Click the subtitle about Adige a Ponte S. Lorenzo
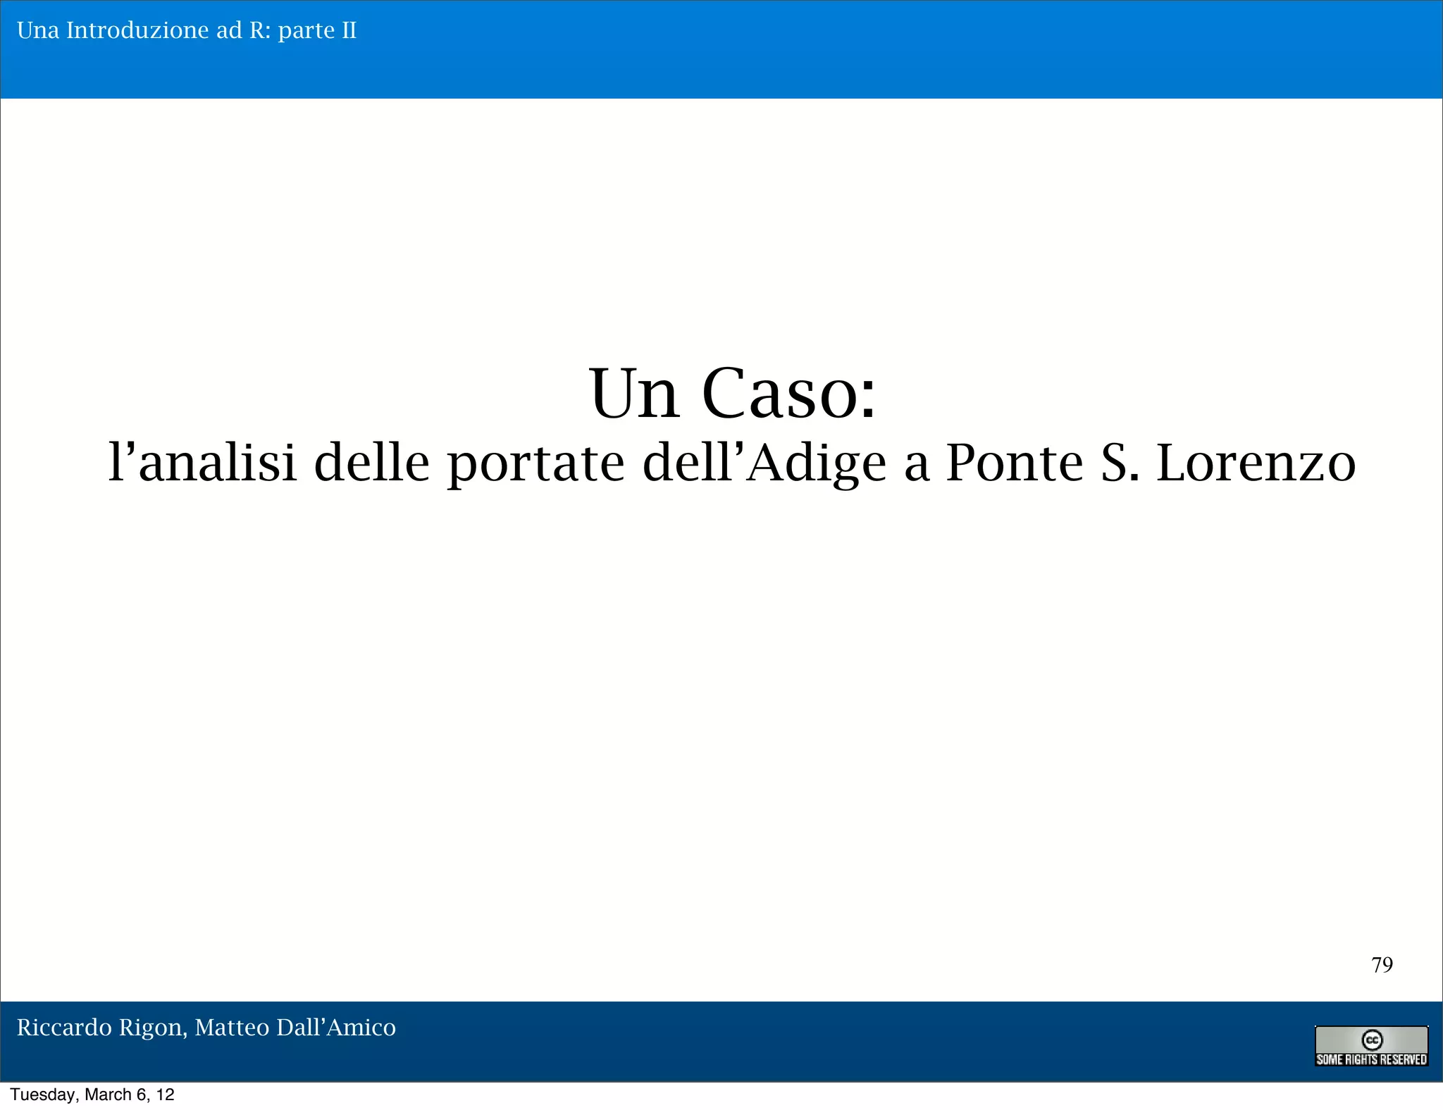1443x1110 pixels. point(732,463)
